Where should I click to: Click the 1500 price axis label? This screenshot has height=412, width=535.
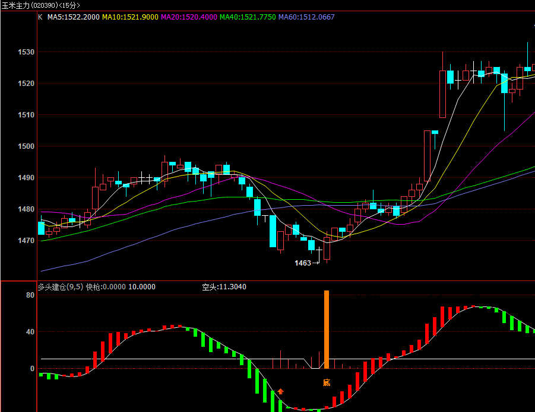(x=26, y=146)
